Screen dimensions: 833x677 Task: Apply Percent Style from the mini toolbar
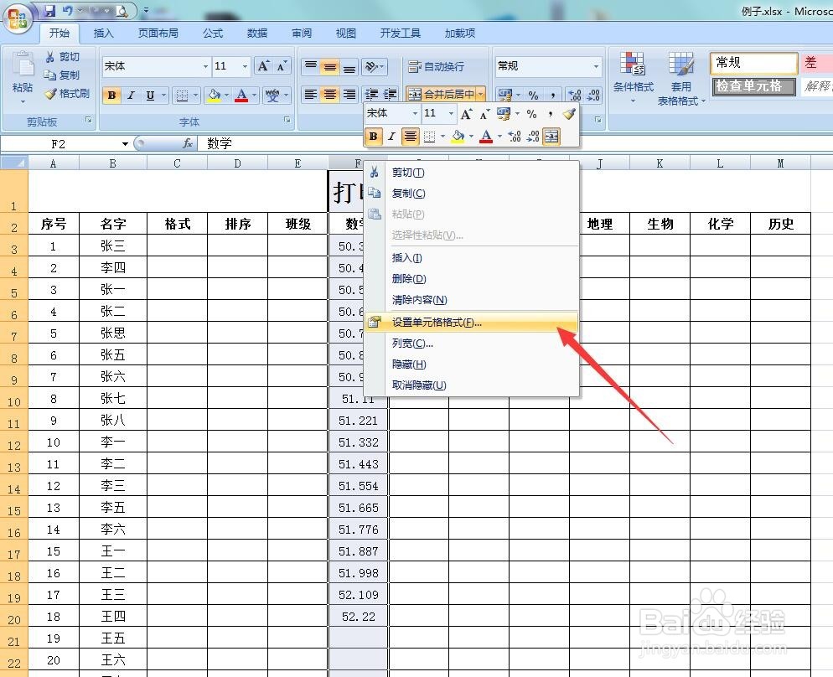[x=532, y=114]
